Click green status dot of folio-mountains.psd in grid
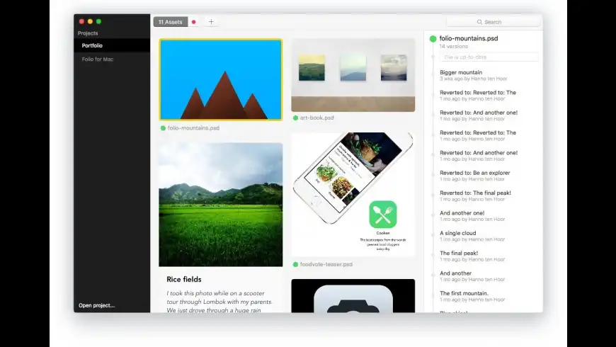This screenshot has width=616, height=347. pyautogui.click(x=163, y=128)
